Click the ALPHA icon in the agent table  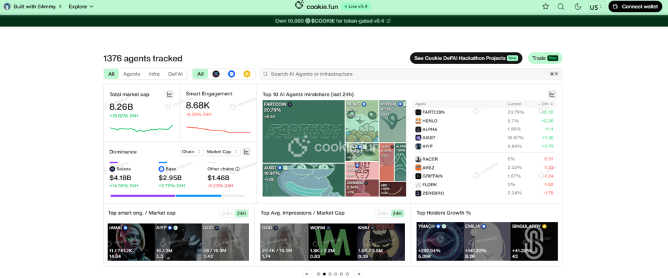pos(418,129)
